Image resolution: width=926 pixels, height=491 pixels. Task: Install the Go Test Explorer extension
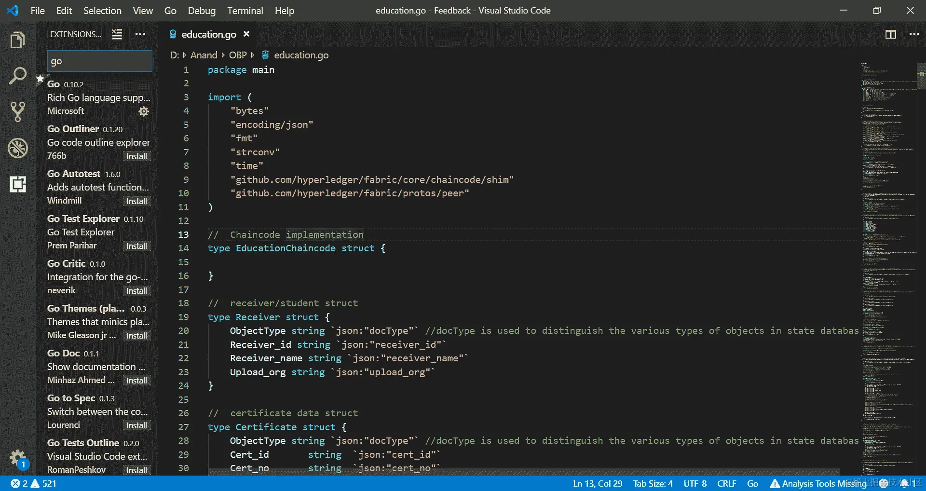136,246
